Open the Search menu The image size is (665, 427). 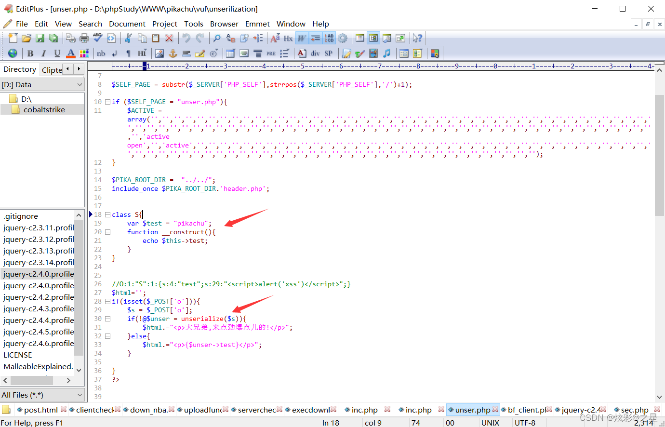(90, 24)
